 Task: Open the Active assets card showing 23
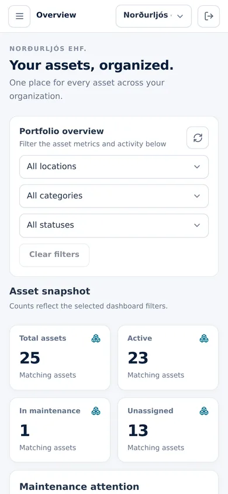tap(168, 358)
